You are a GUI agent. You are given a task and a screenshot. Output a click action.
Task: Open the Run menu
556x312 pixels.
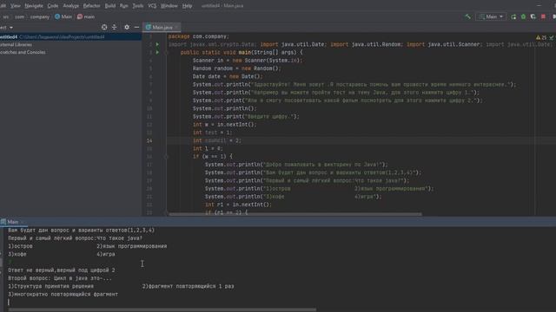pos(124,6)
